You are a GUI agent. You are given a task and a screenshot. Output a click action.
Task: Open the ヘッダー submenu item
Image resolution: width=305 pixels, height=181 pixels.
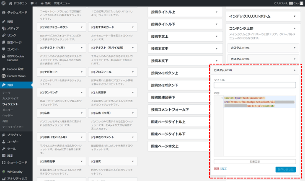8,115
